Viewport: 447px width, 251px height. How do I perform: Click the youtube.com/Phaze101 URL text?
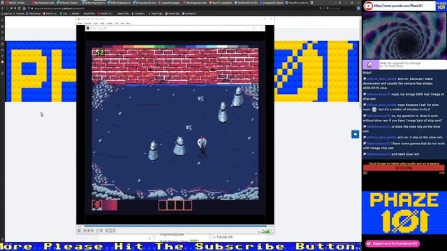[x=398, y=6]
